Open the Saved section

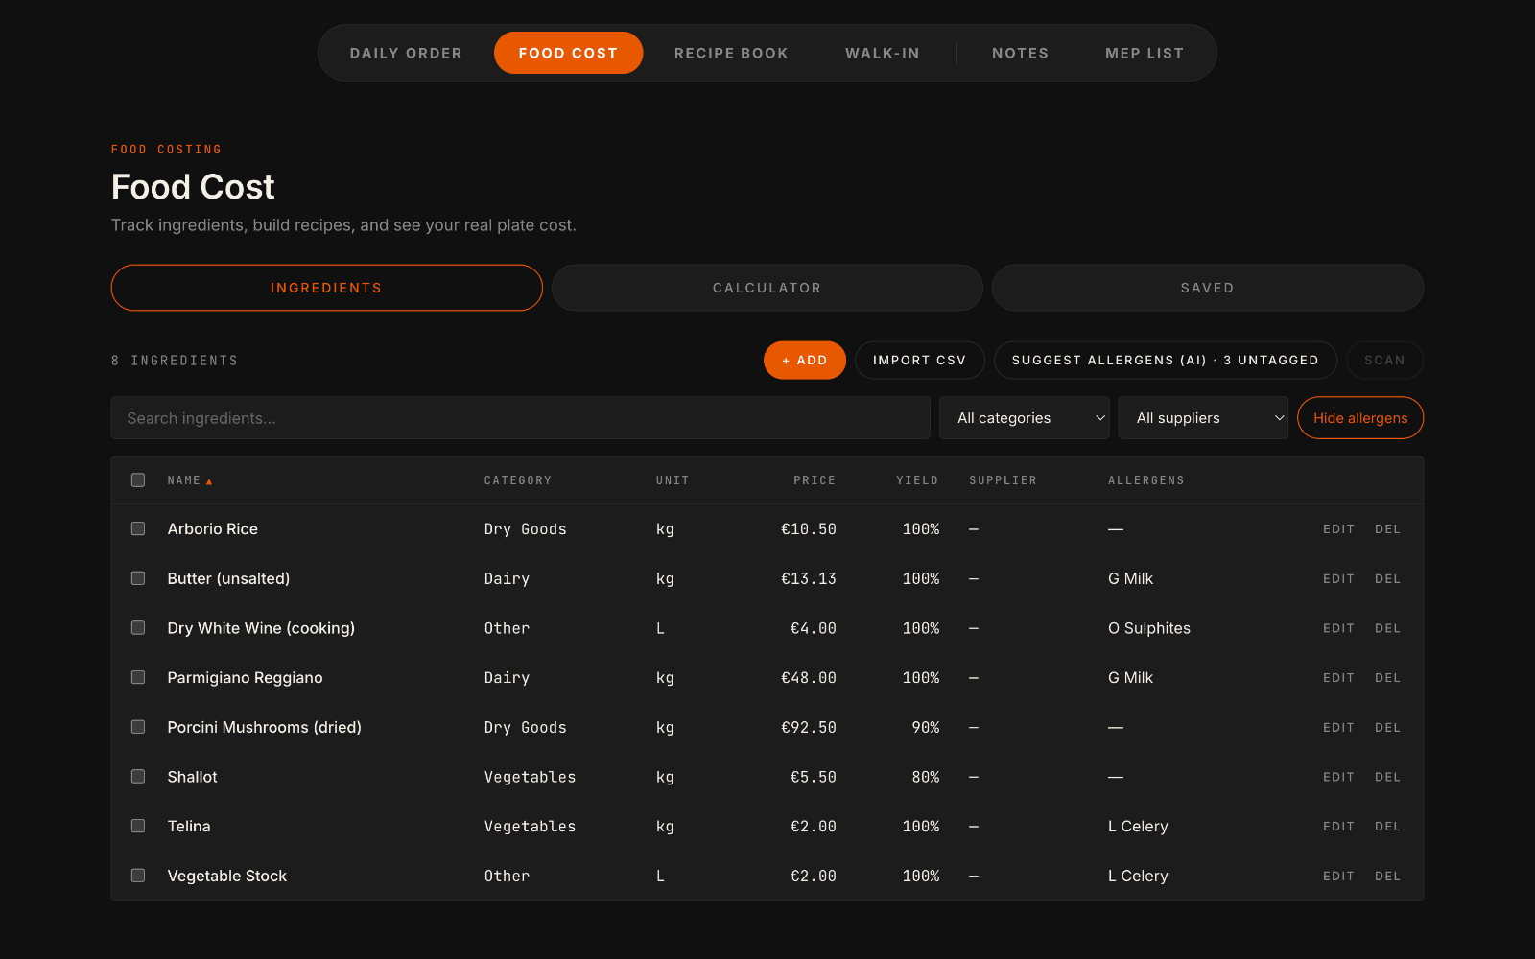coord(1208,288)
